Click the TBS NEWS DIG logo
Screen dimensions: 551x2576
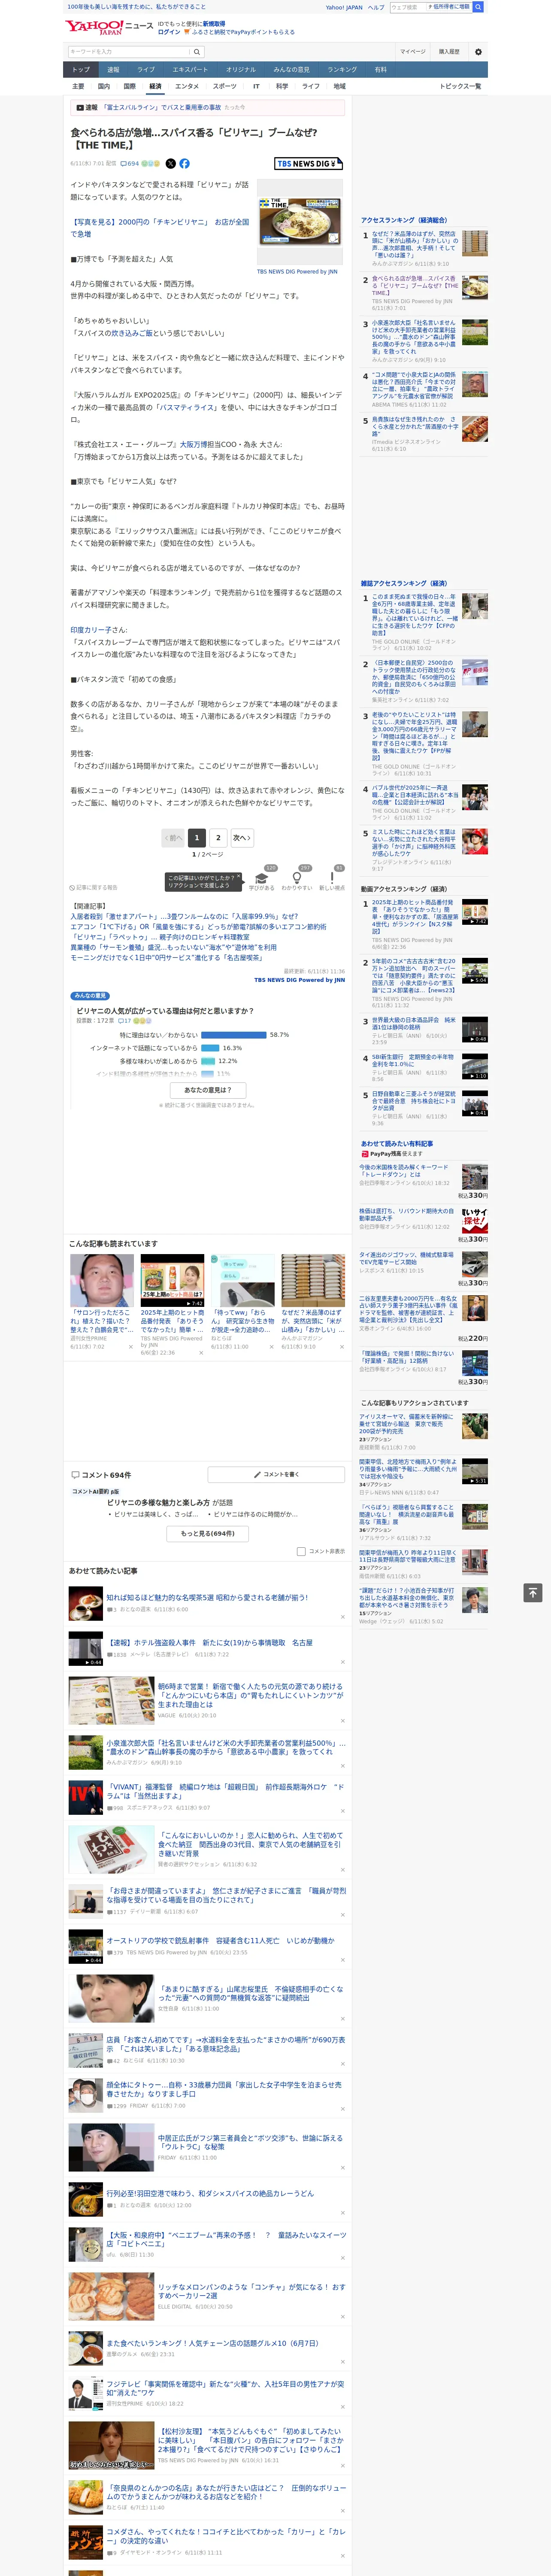308,163
